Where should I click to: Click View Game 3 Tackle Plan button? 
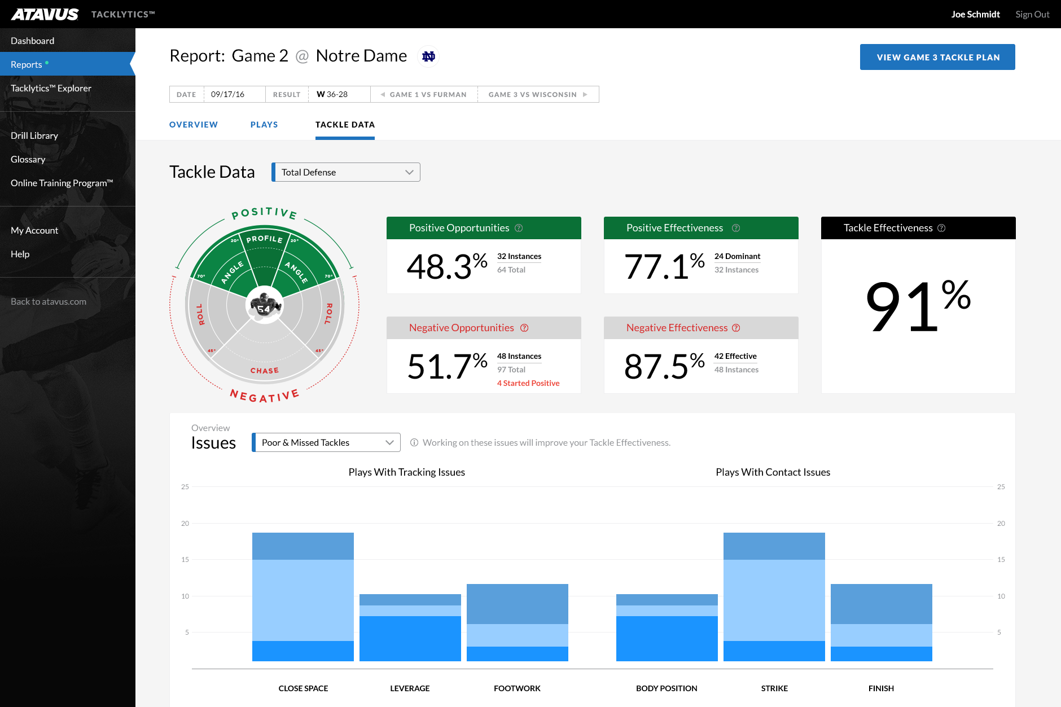pos(937,57)
